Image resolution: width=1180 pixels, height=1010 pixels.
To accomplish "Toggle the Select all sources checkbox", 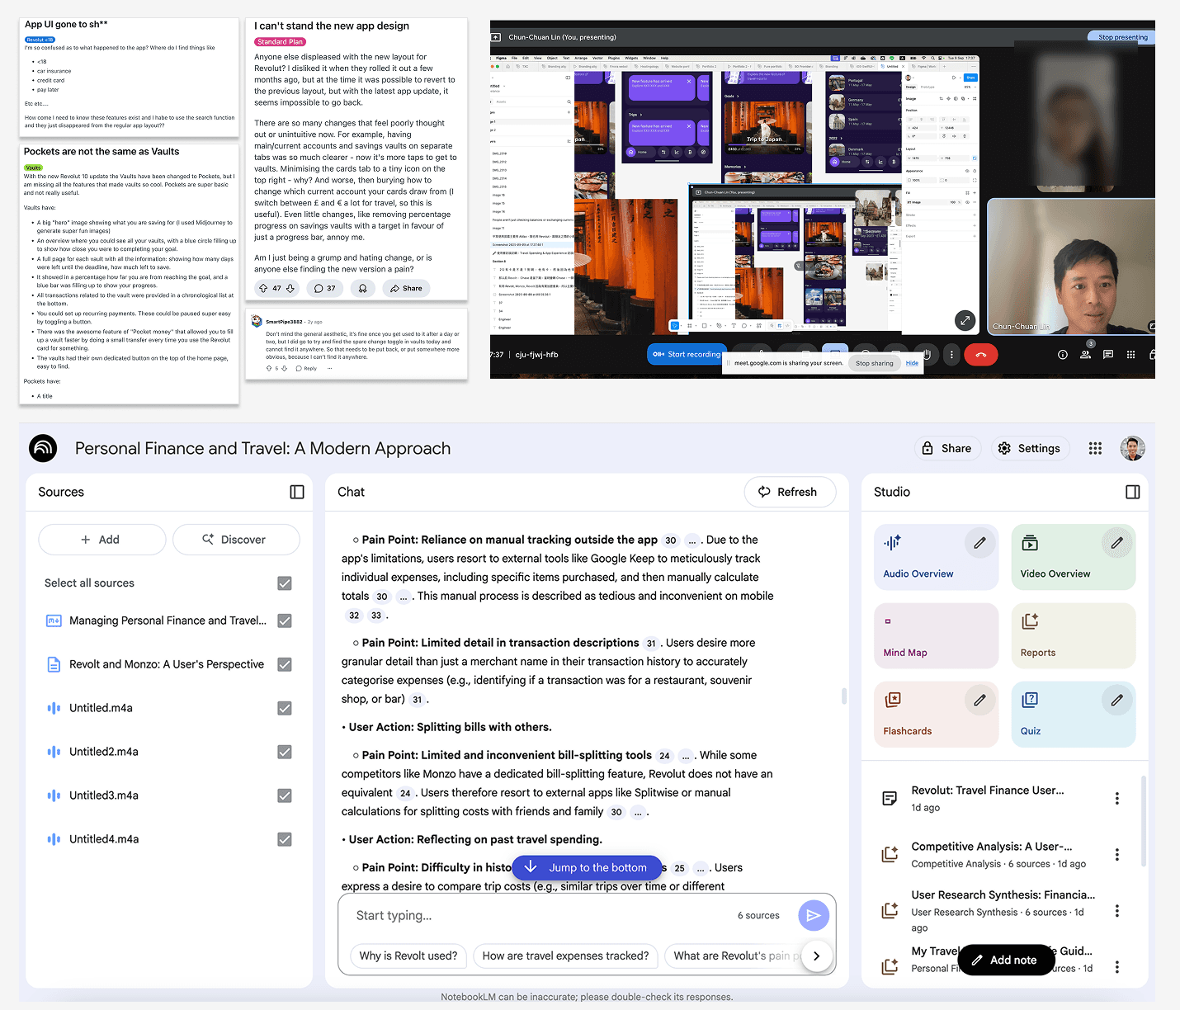I will 285,583.
